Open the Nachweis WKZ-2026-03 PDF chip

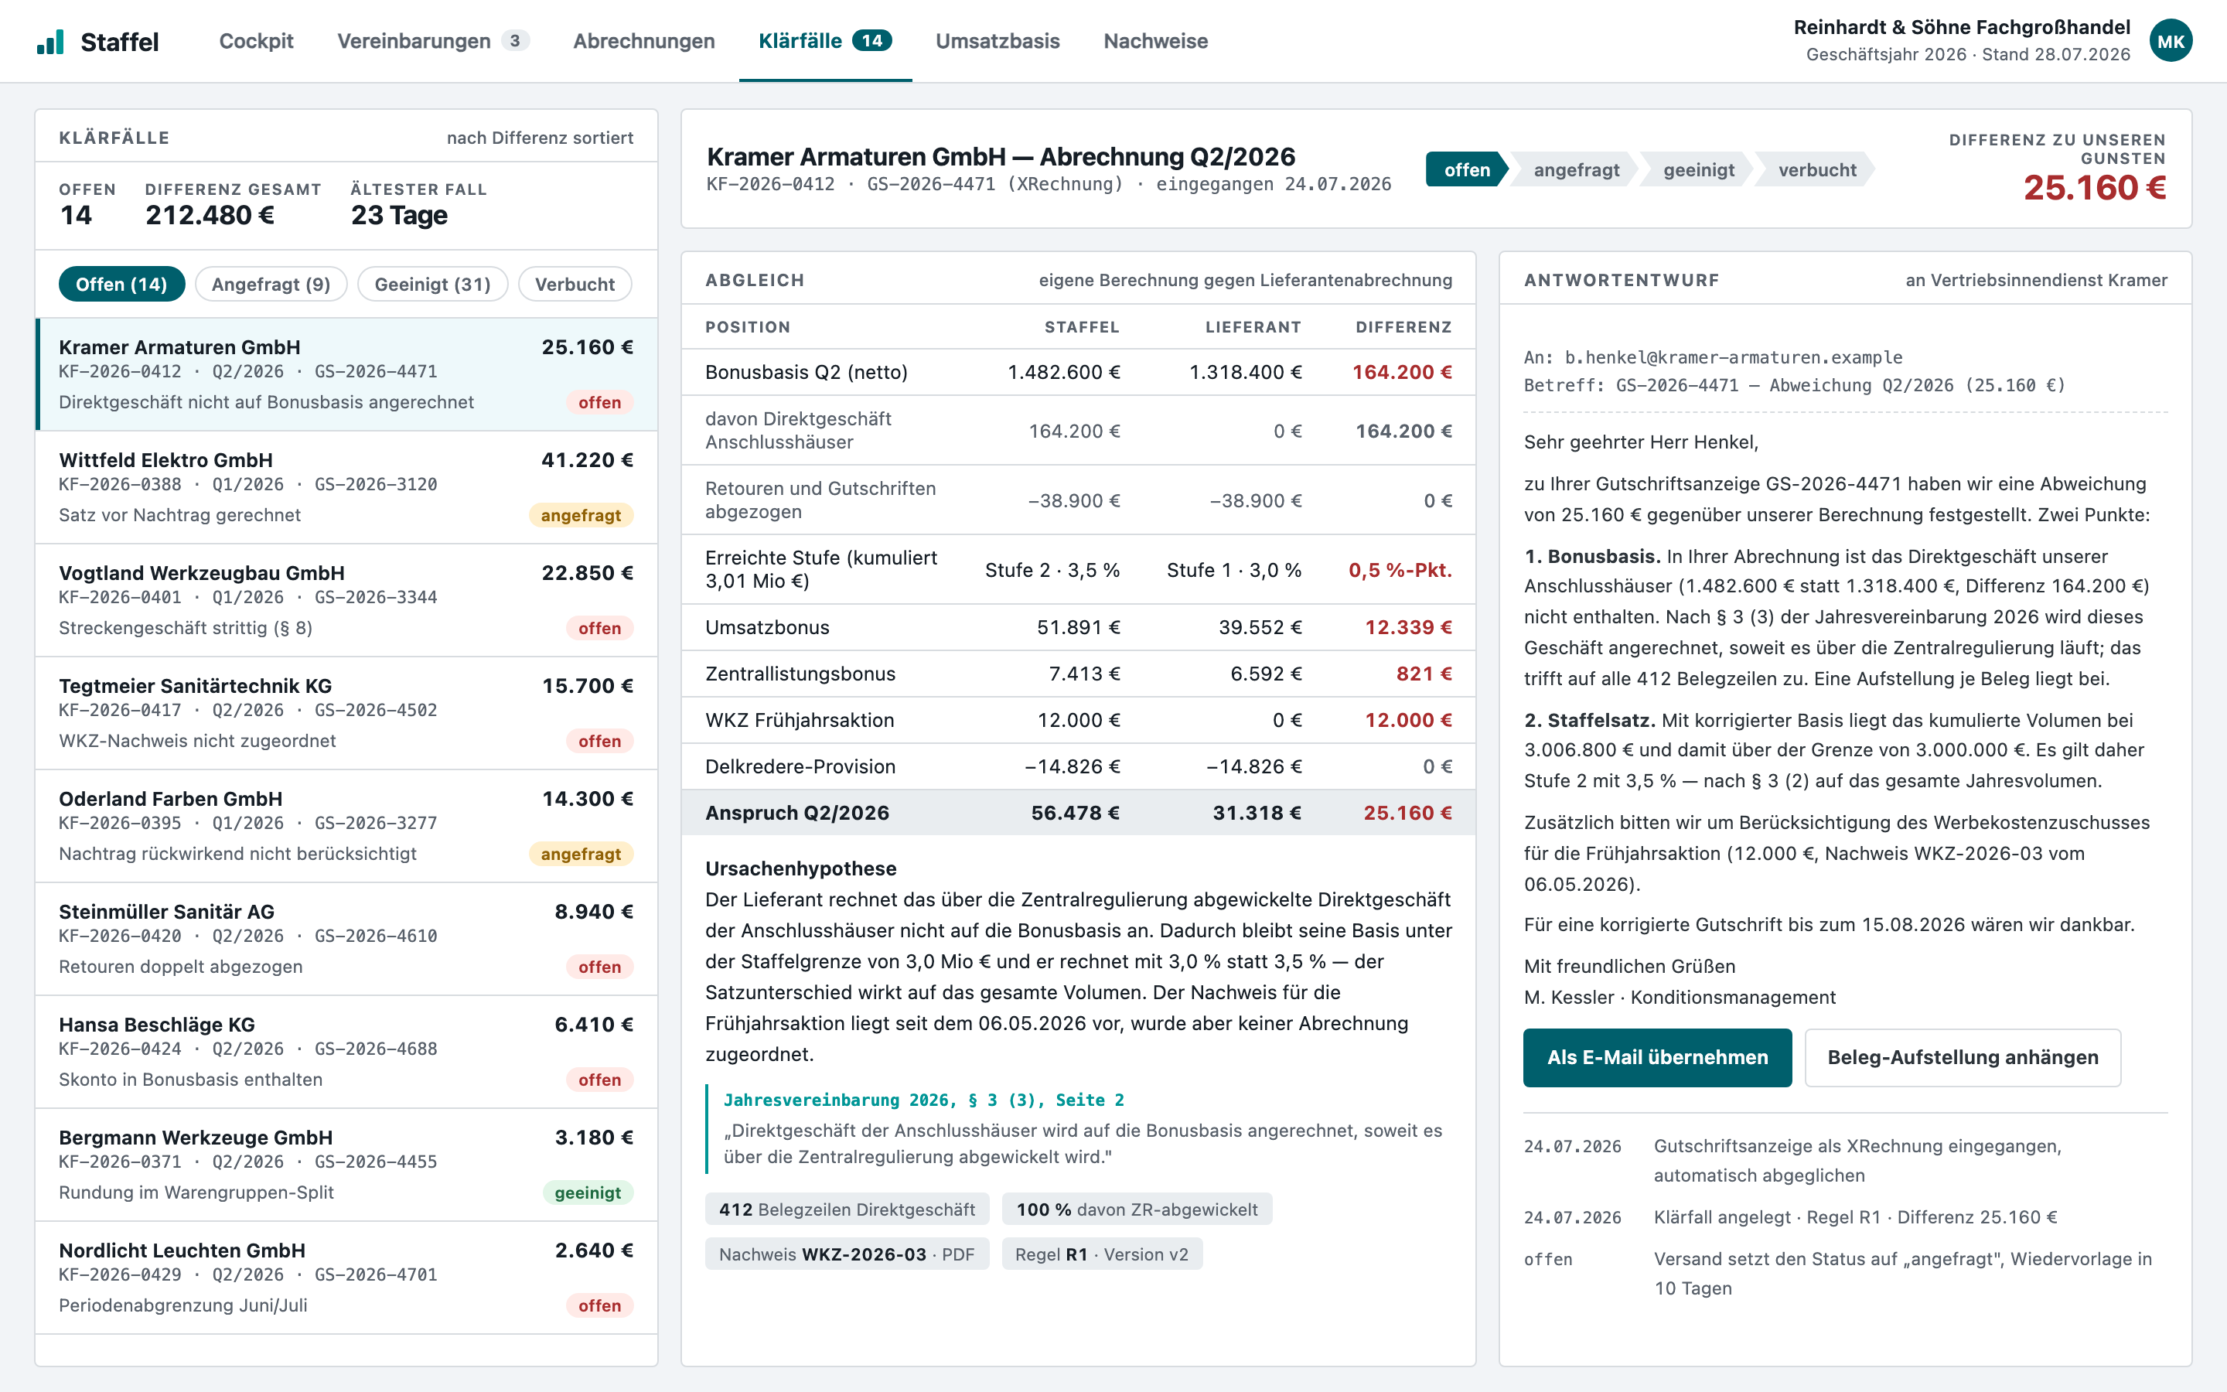click(x=847, y=1255)
